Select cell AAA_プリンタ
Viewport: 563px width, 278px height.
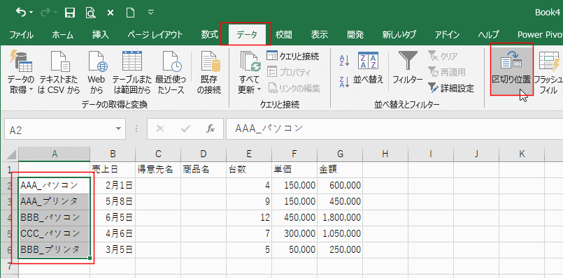[x=55, y=202]
